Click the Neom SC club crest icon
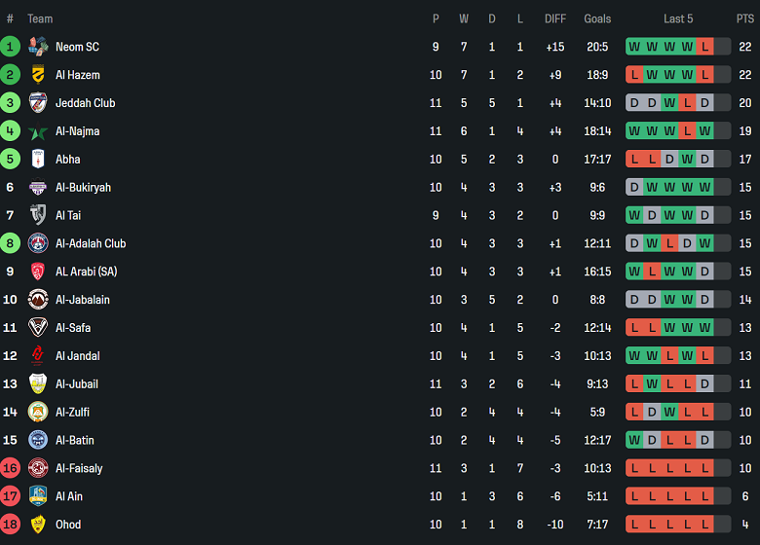Viewport: 760px width, 545px height. 38,47
